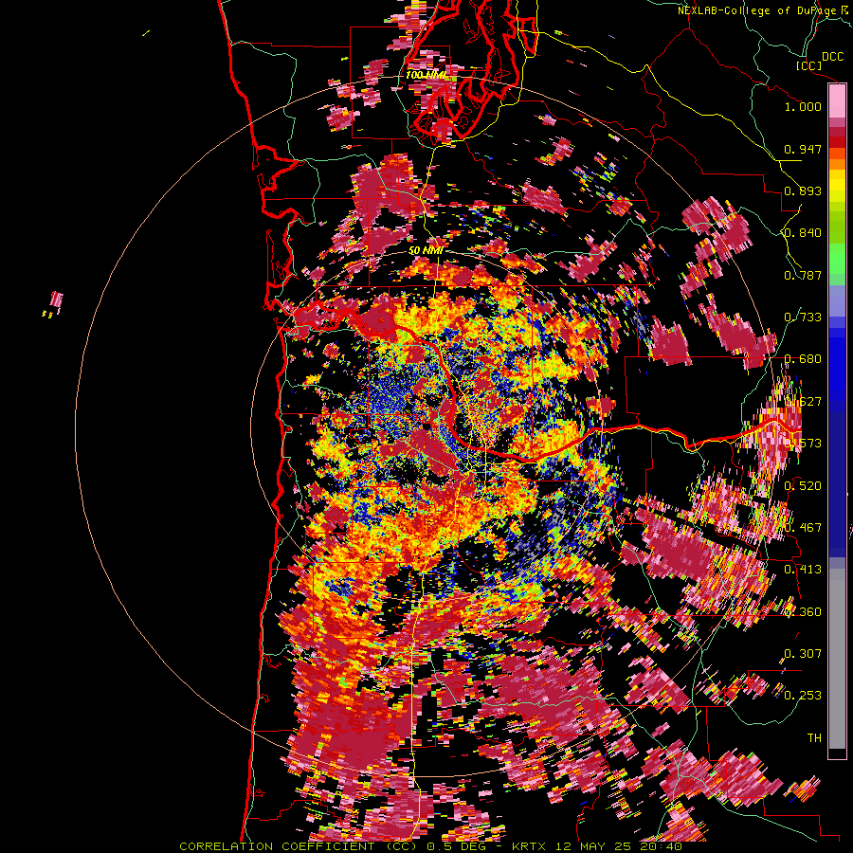Viewport: 853px width, 853px height.
Task: Select the 0.253 scale value
Action: 803,696
